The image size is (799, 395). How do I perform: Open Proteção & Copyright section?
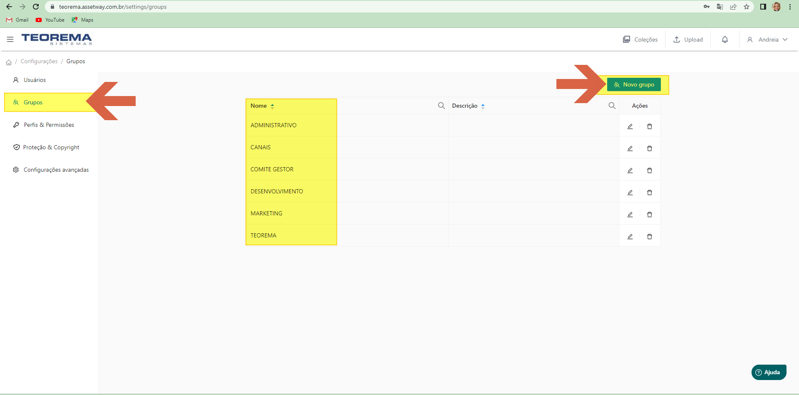46,147
